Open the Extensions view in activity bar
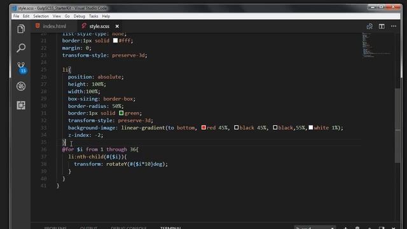 click(21, 105)
